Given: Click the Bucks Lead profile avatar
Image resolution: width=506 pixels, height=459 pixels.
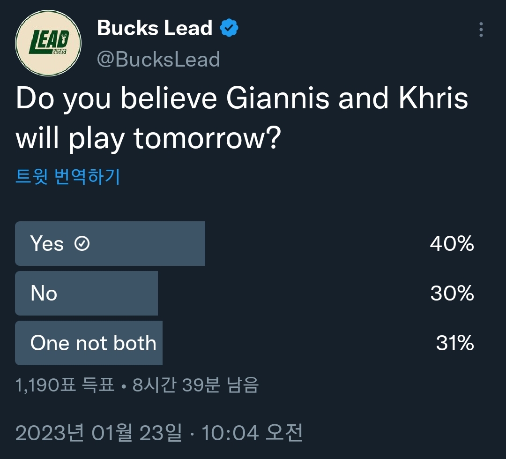Looking at the screenshot, I should click(48, 44).
